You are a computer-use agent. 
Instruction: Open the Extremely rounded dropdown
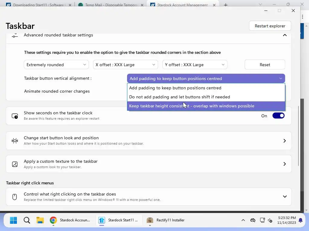[x=56, y=65]
